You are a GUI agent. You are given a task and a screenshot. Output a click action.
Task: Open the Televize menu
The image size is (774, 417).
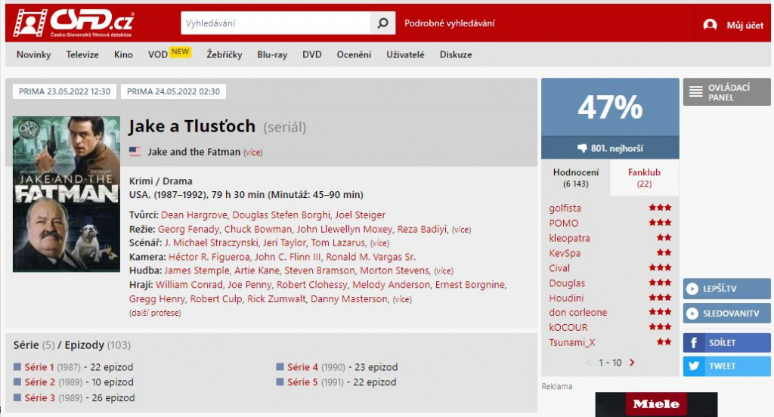click(x=82, y=55)
